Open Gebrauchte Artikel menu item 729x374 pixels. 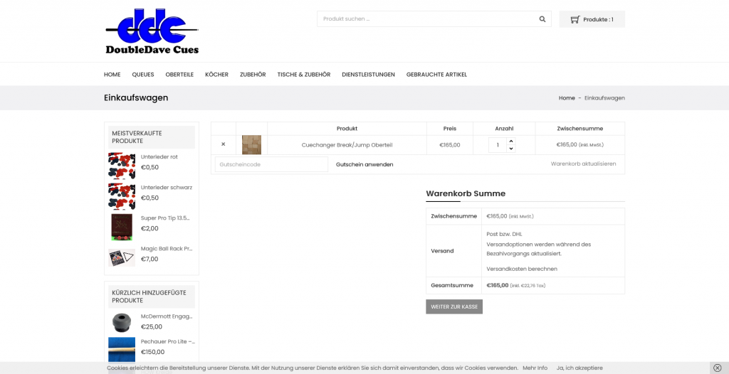436,75
